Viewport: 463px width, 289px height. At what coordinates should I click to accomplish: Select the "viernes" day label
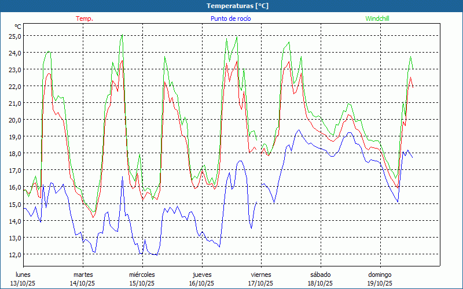pos(261,275)
